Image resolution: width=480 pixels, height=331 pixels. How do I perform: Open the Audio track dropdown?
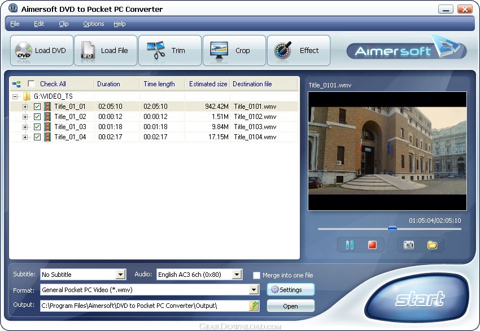(x=237, y=275)
